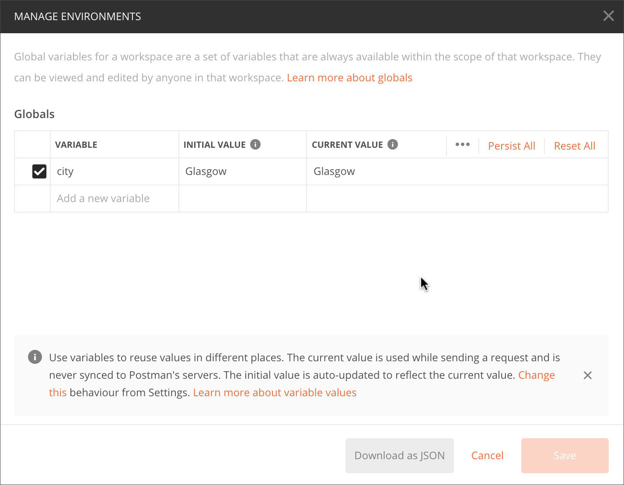The height and width of the screenshot is (485, 624).
Task: Click the Save button
Action: coord(565,456)
